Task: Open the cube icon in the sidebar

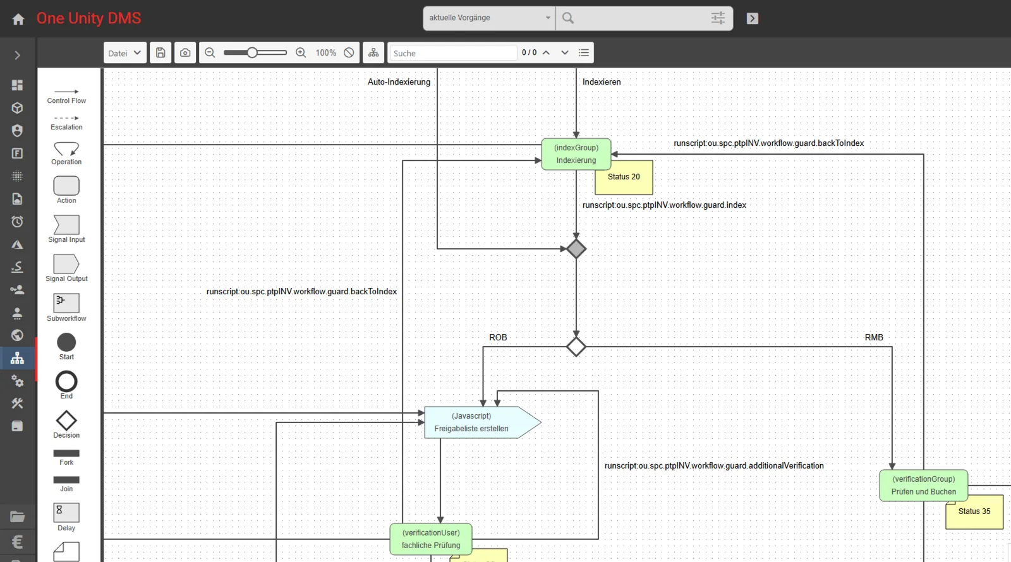Action: coord(18,108)
